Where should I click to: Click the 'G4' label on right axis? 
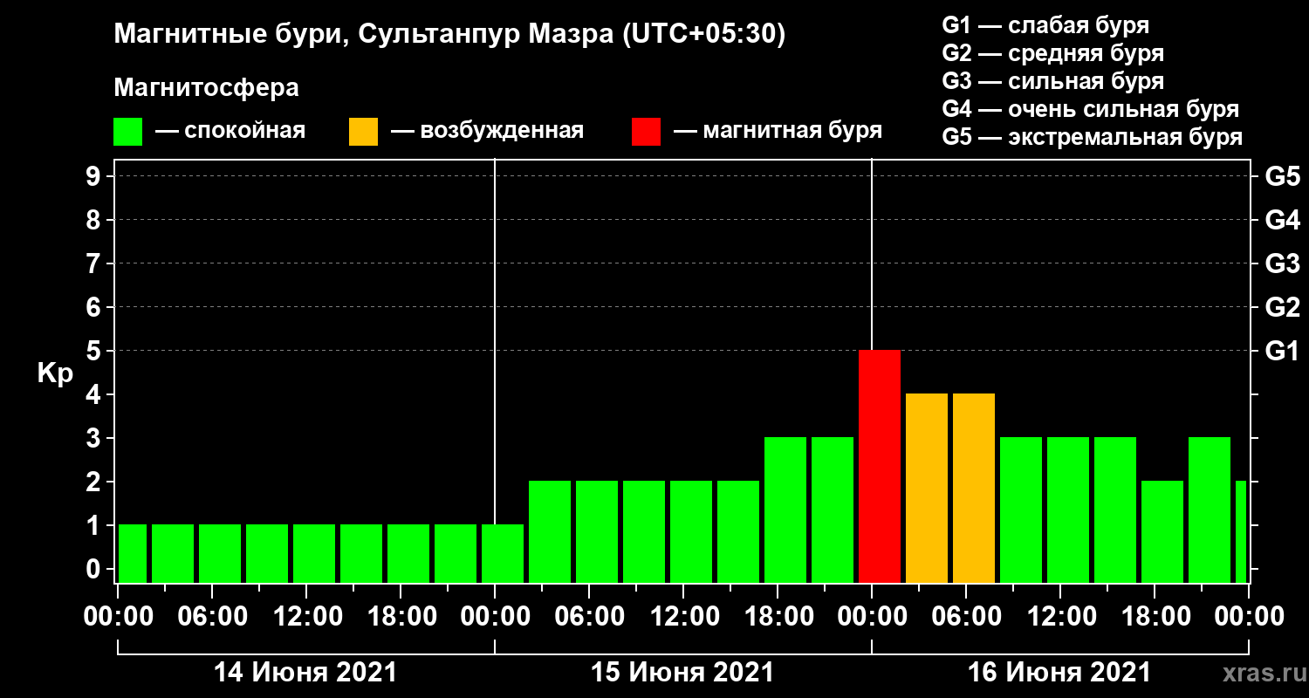coord(1283,220)
